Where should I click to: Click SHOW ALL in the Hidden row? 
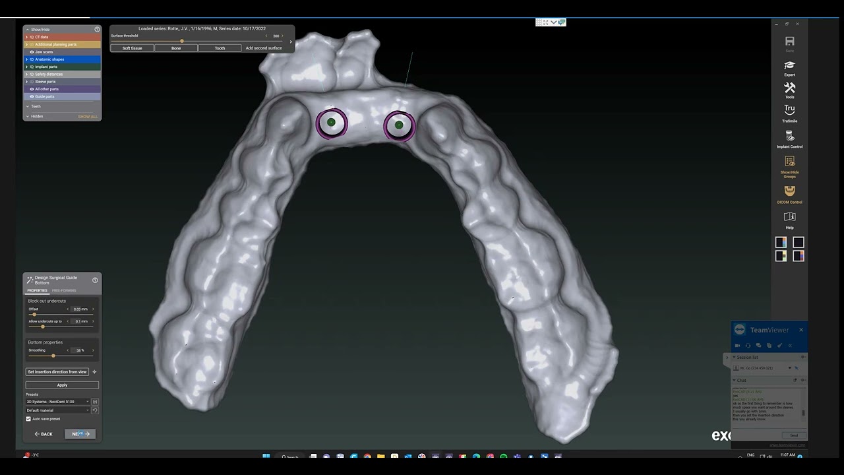[x=88, y=117]
